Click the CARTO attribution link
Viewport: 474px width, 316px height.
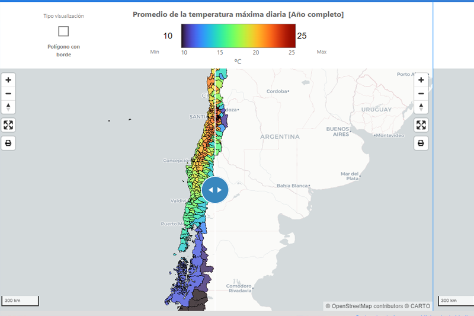pos(420,306)
